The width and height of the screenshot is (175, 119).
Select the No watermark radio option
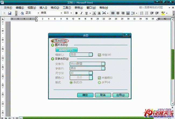pos(52,41)
